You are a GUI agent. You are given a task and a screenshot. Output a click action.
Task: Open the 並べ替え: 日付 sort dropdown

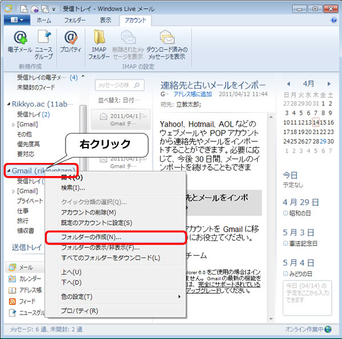tap(119, 100)
